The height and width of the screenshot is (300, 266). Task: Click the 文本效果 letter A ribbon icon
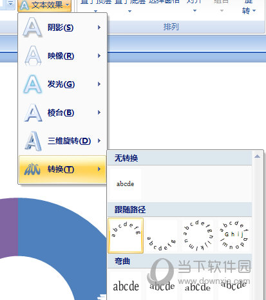tap(24, 6)
